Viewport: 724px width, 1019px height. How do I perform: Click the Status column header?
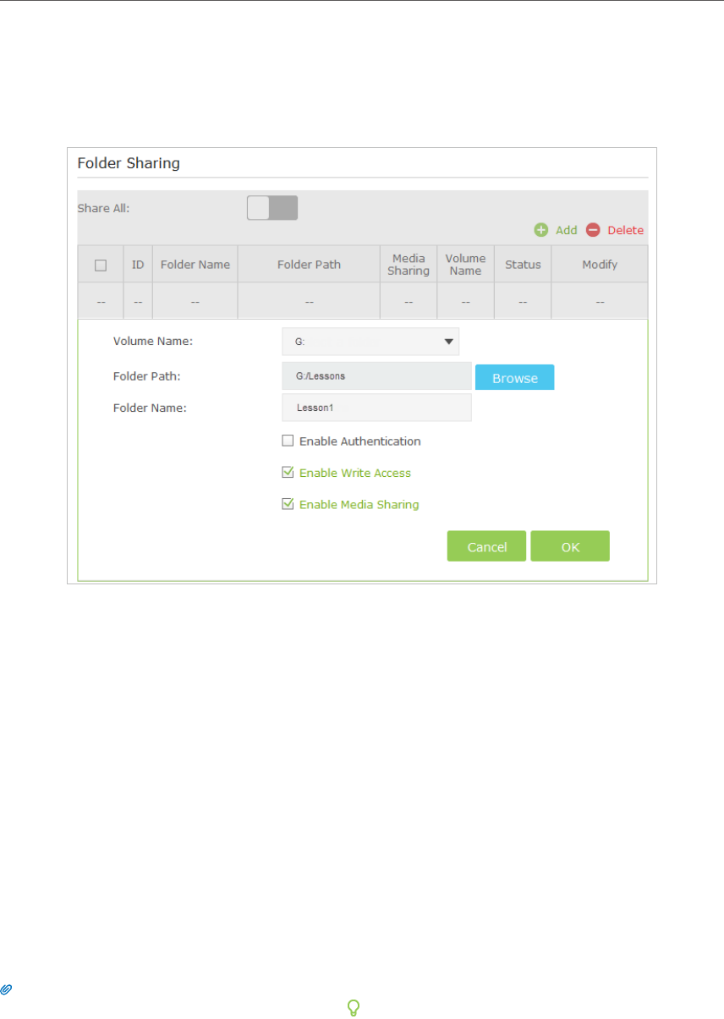click(x=523, y=265)
